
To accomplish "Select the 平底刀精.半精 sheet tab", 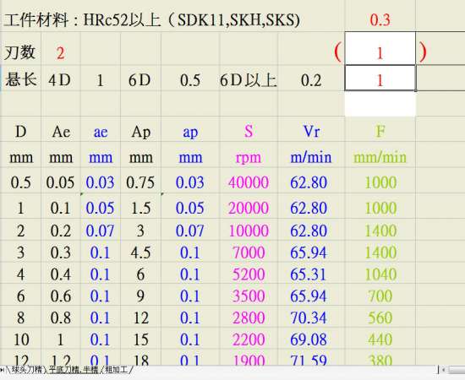I will coord(74,370).
